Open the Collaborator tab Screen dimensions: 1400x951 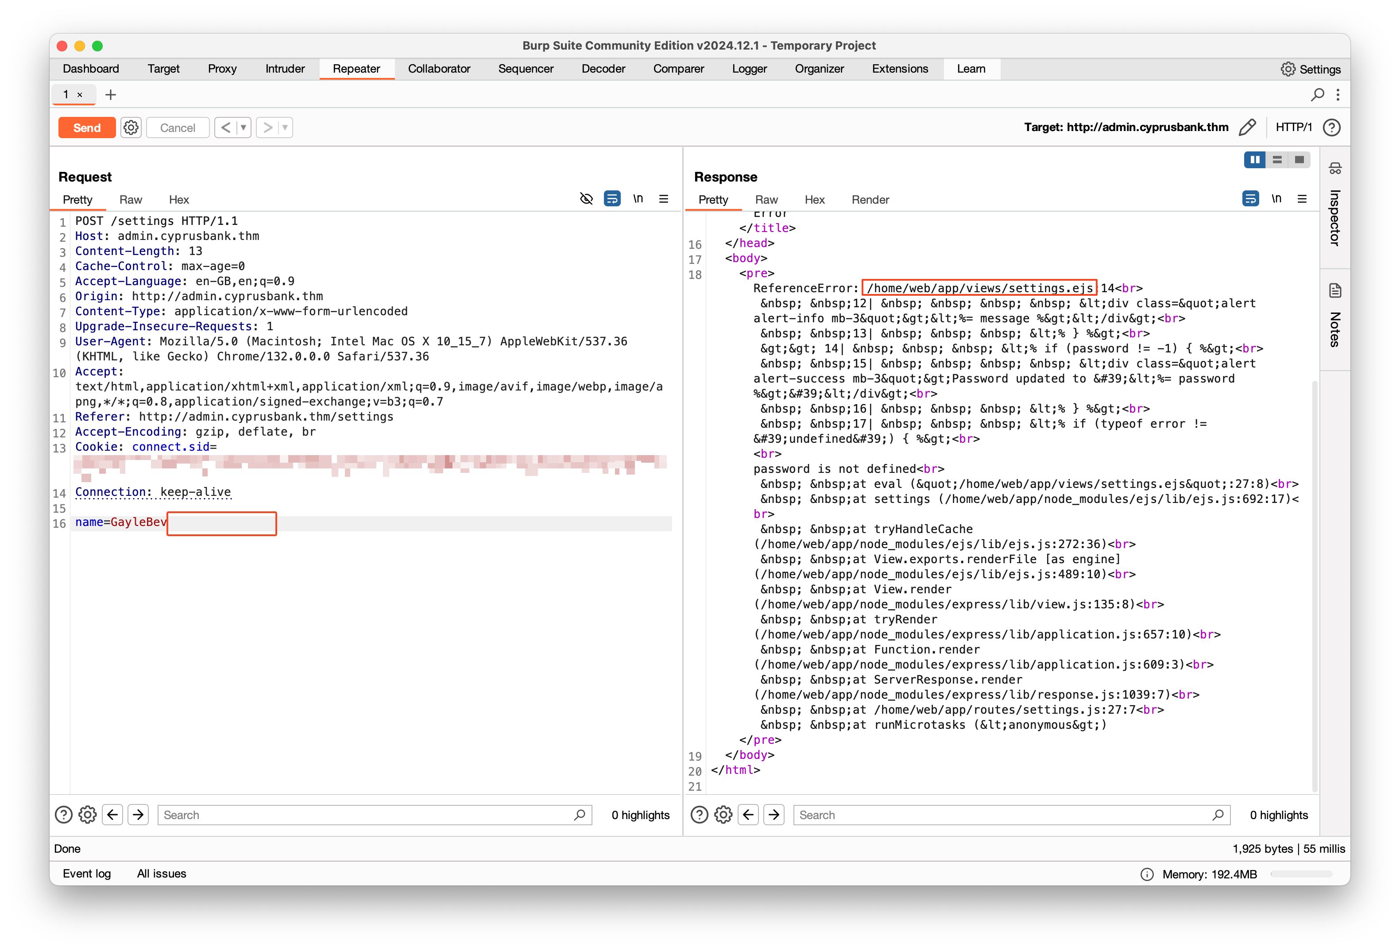pos(439,69)
